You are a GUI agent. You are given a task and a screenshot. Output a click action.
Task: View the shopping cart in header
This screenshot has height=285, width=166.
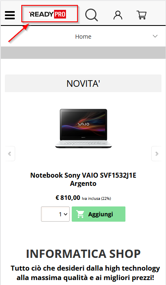(x=141, y=15)
